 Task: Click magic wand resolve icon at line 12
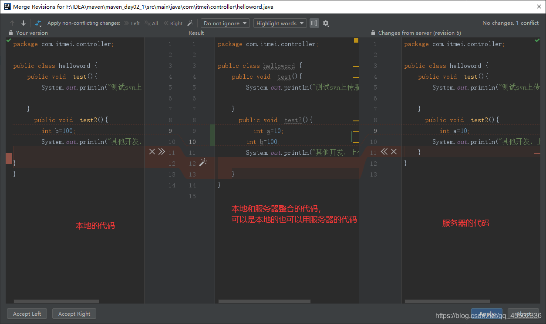(203, 163)
